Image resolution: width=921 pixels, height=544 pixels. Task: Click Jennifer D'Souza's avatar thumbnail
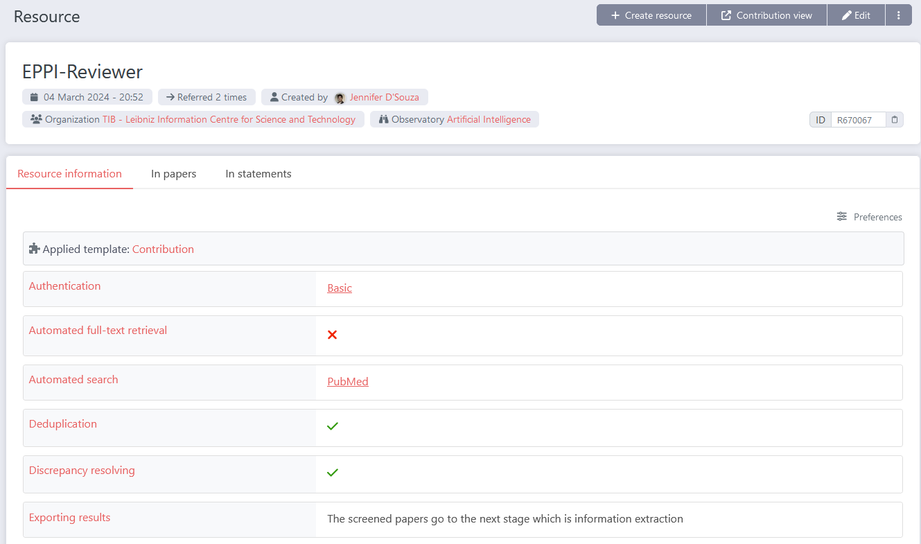click(x=340, y=96)
